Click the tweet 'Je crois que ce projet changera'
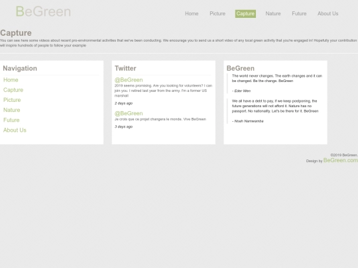 [x=160, y=119]
